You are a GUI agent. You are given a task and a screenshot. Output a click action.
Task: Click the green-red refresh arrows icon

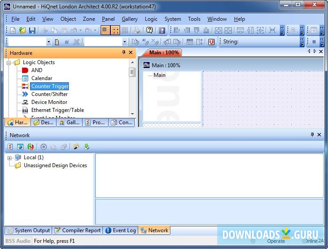pyautogui.click(x=30, y=147)
